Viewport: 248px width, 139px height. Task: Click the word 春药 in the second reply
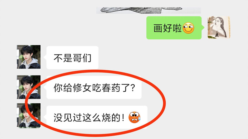pyautogui.click(x=111, y=88)
